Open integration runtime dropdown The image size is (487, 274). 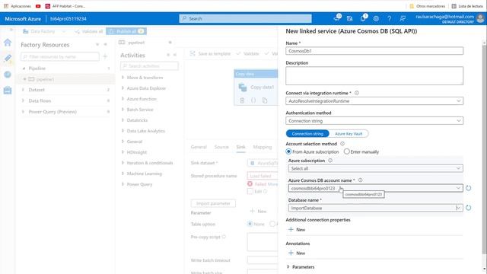[x=374, y=101]
